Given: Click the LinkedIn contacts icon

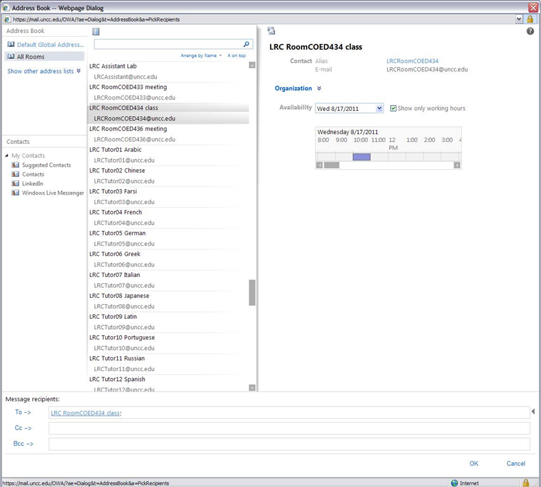Looking at the screenshot, I should (16, 183).
